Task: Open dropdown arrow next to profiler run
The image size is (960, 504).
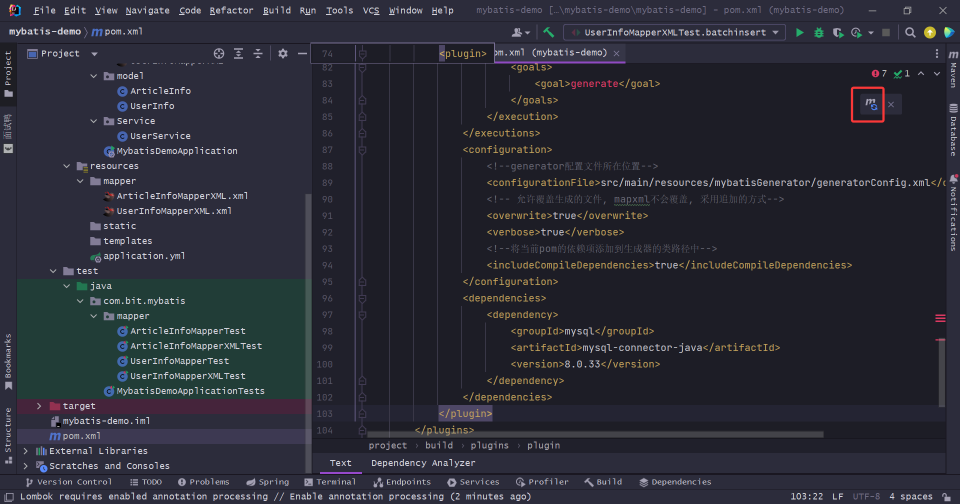Action: pyautogui.click(x=871, y=32)
